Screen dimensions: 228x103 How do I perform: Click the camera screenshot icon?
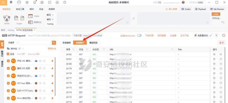57,3
